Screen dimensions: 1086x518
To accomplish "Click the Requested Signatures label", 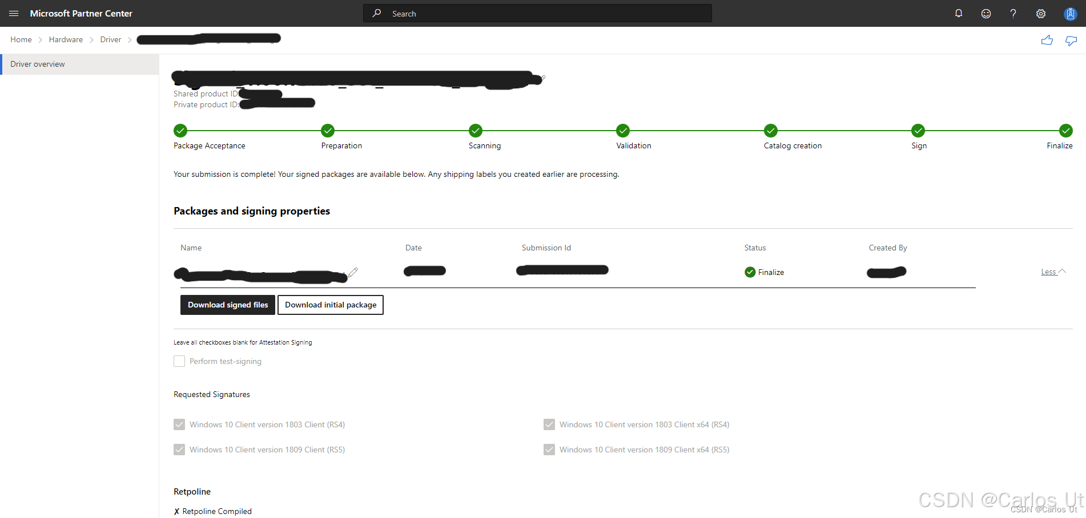I will (x=212, y=394).
